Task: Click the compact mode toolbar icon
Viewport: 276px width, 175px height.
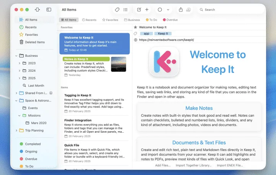Action: 37,10
